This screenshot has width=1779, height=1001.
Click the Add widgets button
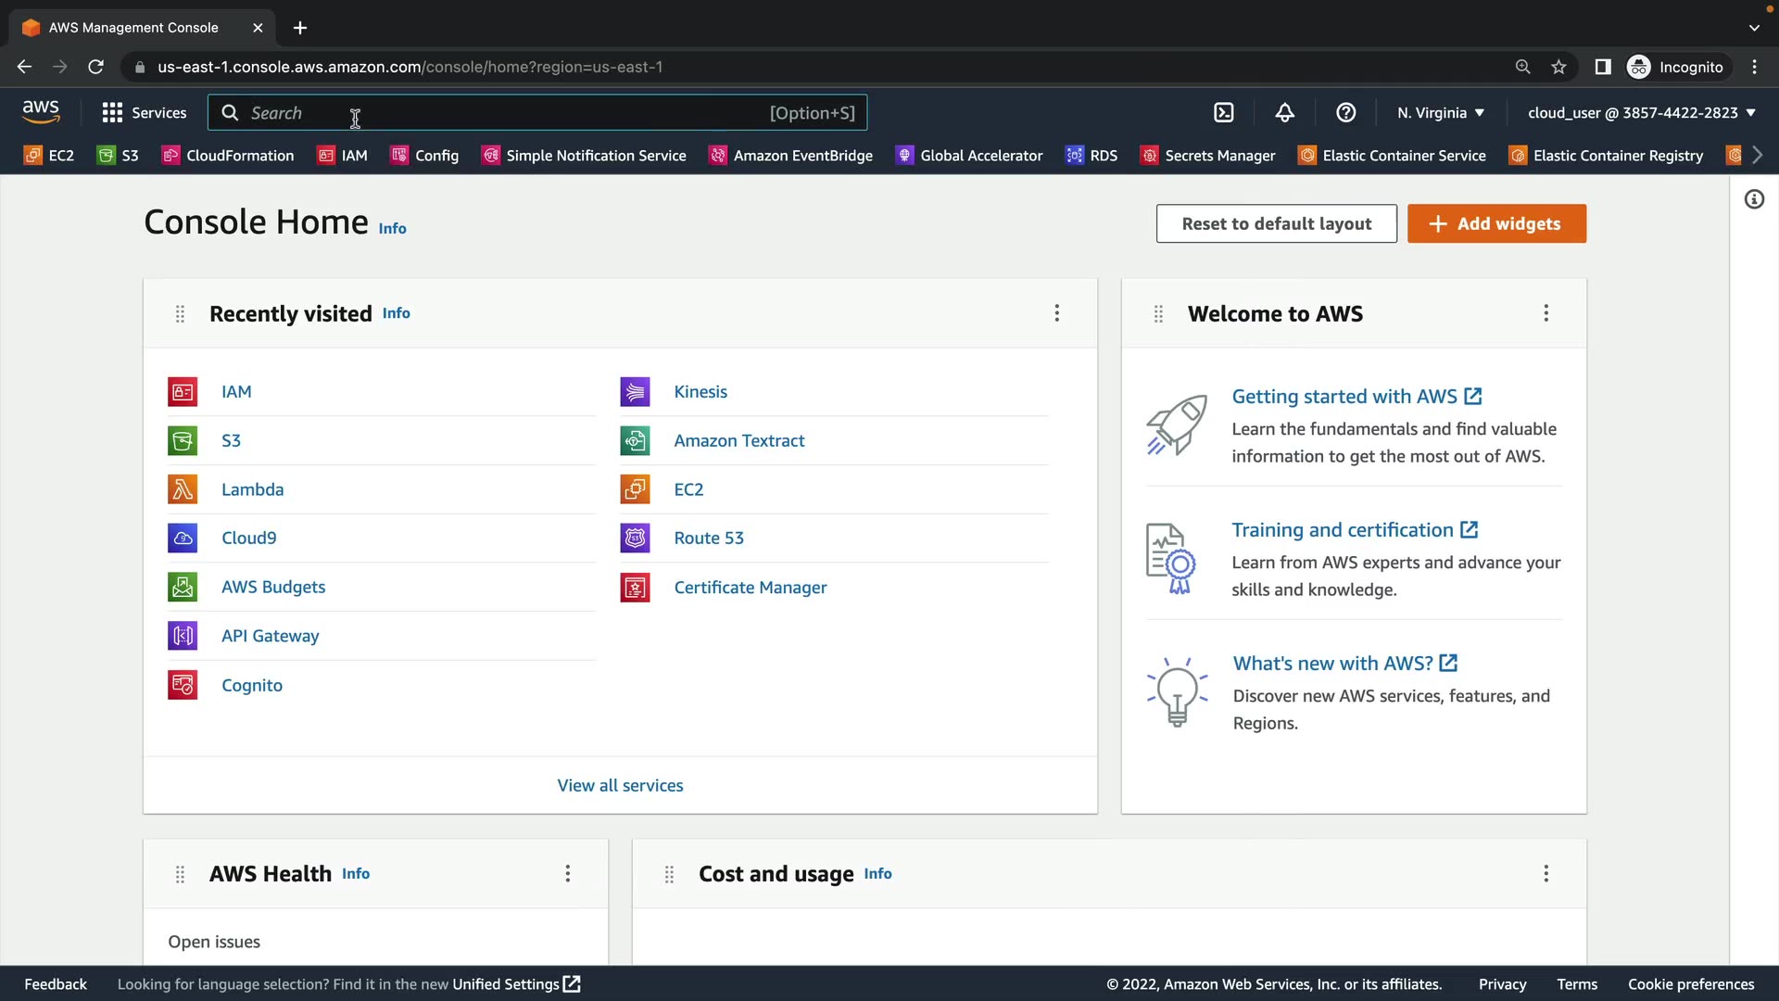(1495, 223)
